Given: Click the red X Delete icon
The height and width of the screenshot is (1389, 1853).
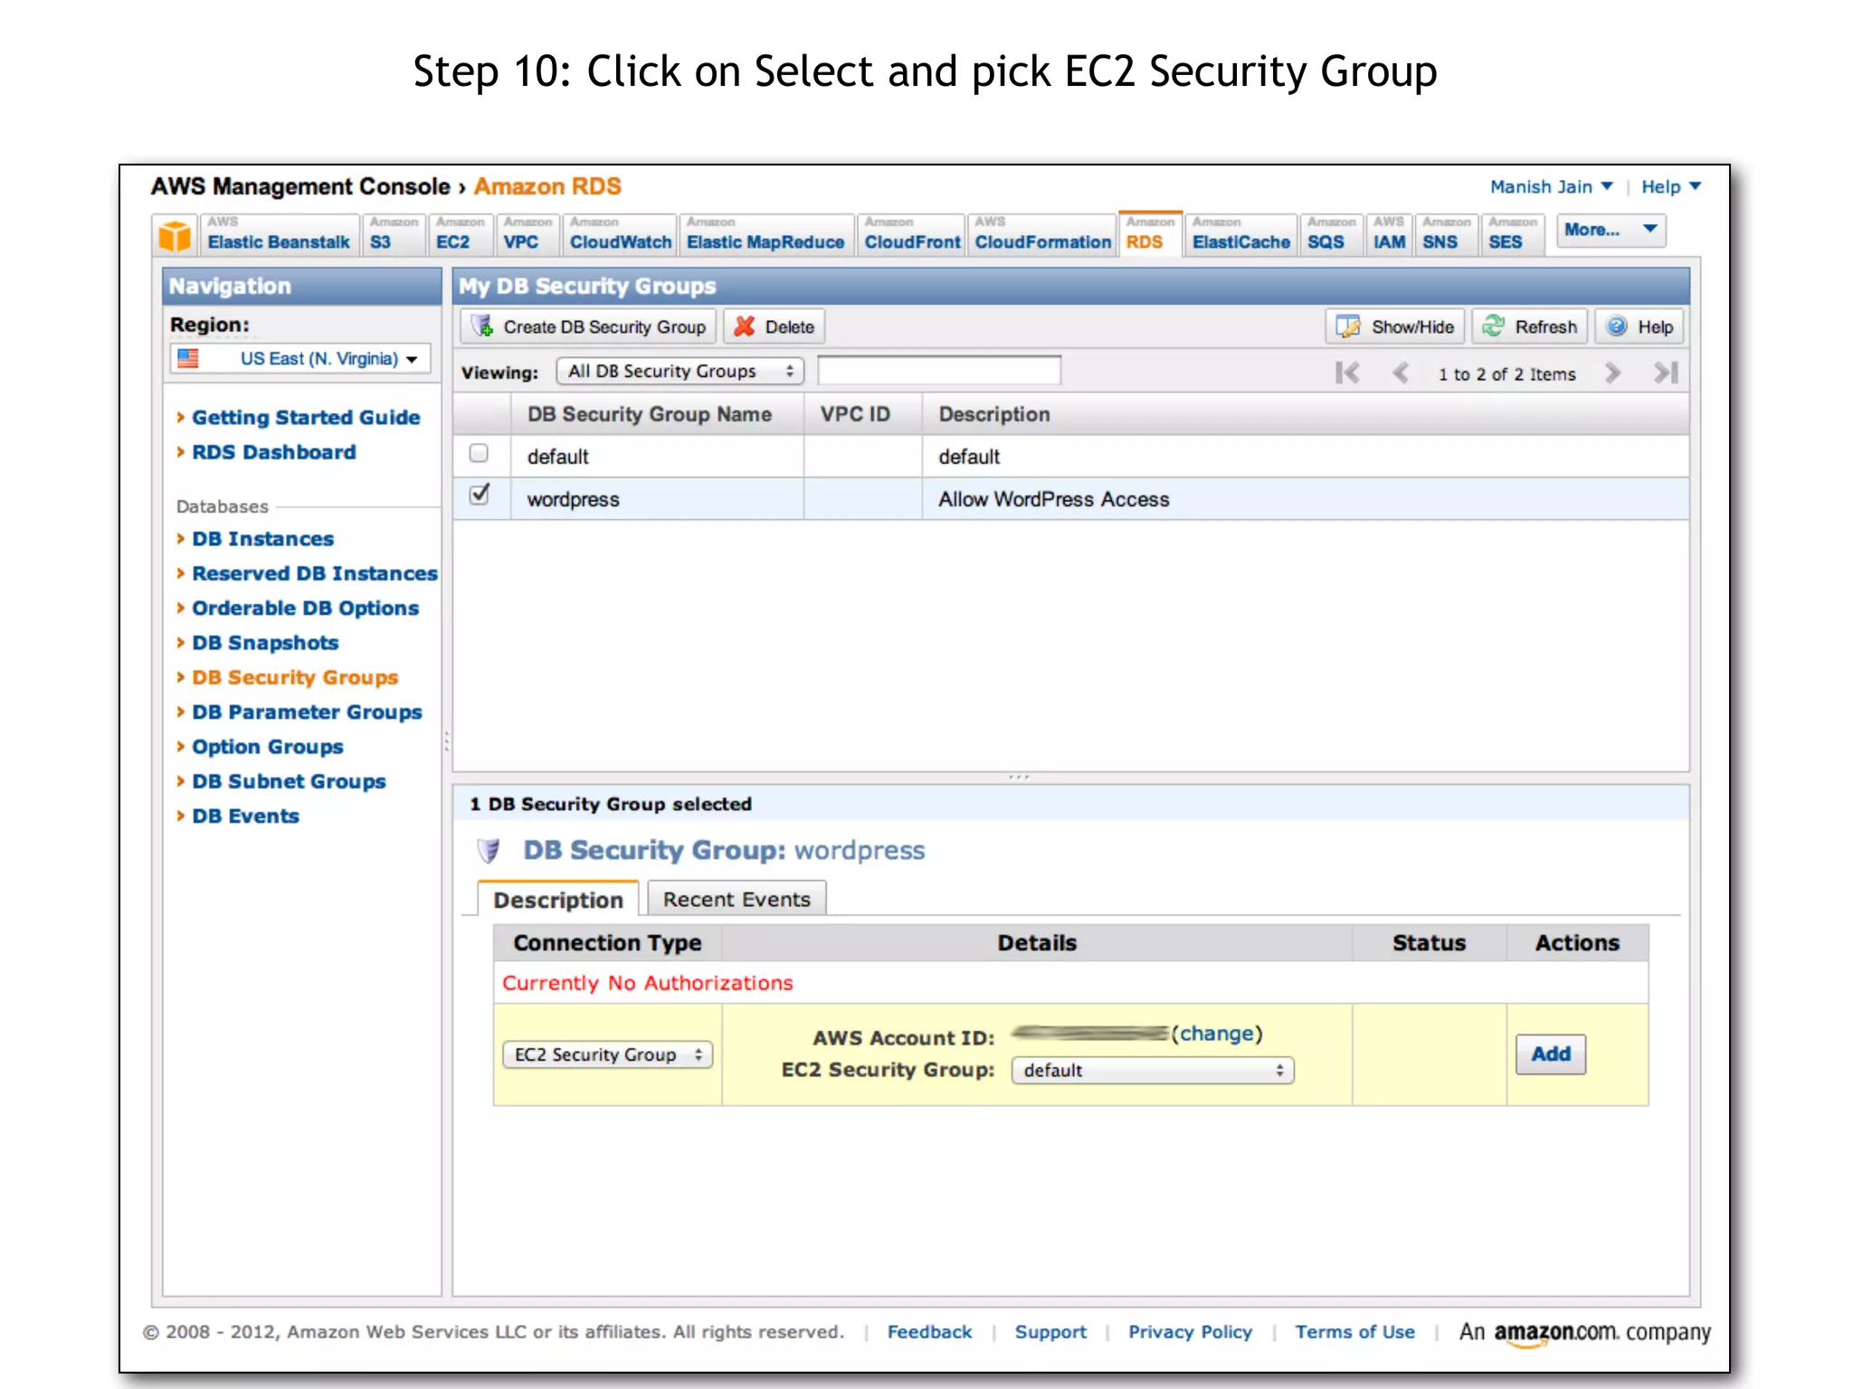Looking at the screenshot, I should point(745,326).
